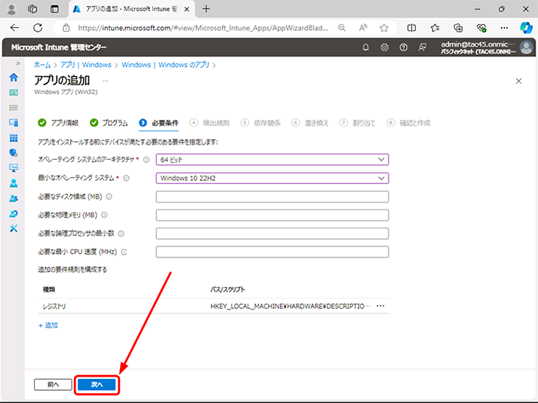The width and height of the screenshot is (538, 403).
Task: Add this page to favorites star
Action: [x=384, y=28]
